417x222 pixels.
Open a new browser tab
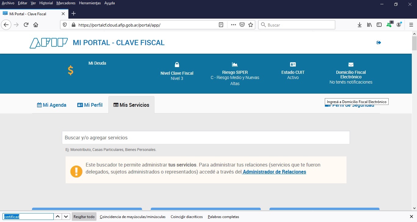pyautogui.click(x=74, y=13)
